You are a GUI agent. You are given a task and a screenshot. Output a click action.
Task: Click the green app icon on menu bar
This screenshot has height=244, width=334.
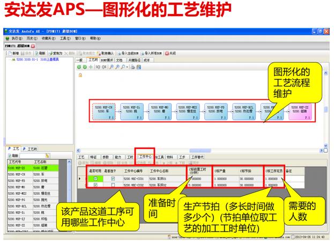pyautogui.click(x=8, y=39)
